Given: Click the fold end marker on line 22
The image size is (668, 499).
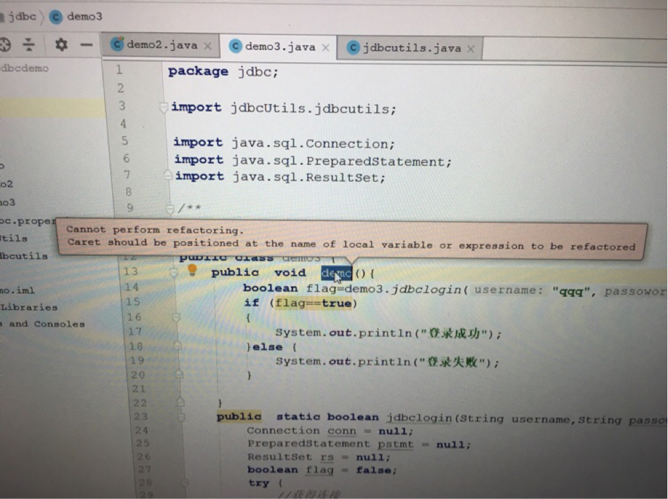Looking at the screenshot, I should [x=181, y=402].
